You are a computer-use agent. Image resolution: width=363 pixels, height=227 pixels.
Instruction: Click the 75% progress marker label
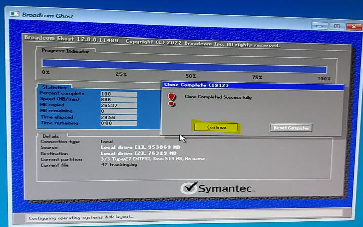(x=257, y=77)
